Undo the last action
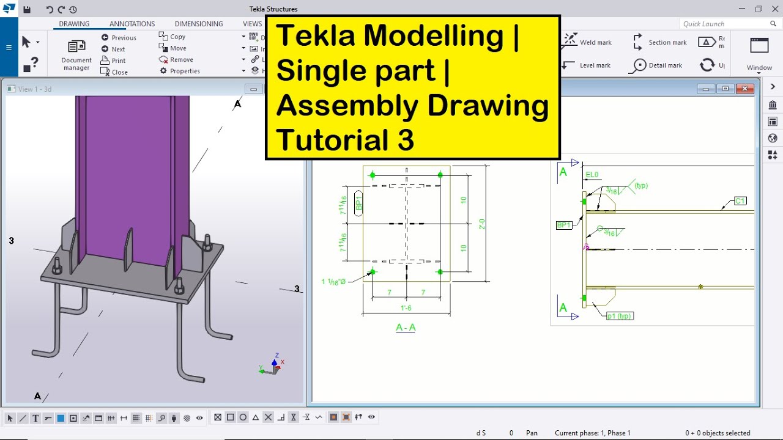The image size is (783, 440). pyautogui.click(x=50, y=9)
